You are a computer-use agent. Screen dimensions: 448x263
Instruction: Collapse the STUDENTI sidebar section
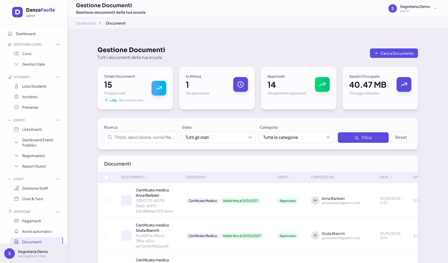tap(58, 77)
